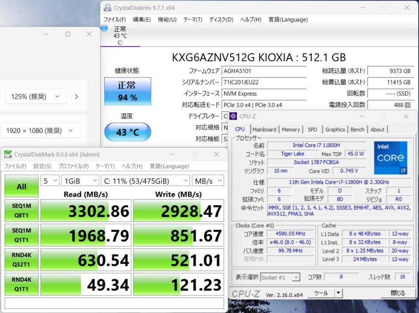
Task: Click the 閉じる button in CPU-Z
Action: 398,293
